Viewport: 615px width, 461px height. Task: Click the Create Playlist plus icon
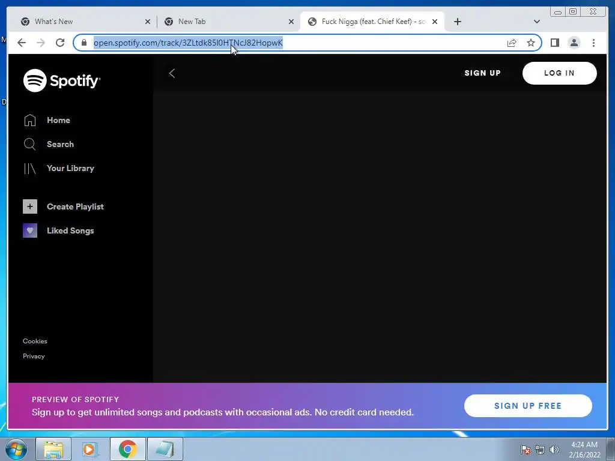tap(30, 206)
